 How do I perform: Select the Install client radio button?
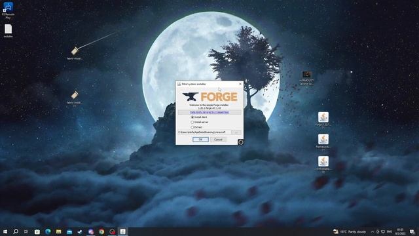tap(192, 117)
